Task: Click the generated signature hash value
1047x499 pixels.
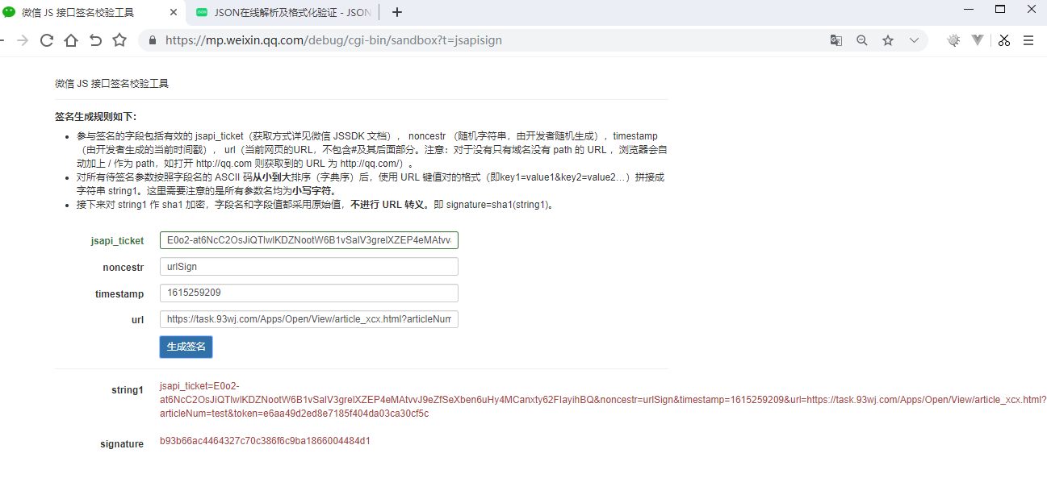Action: point(265,441)
